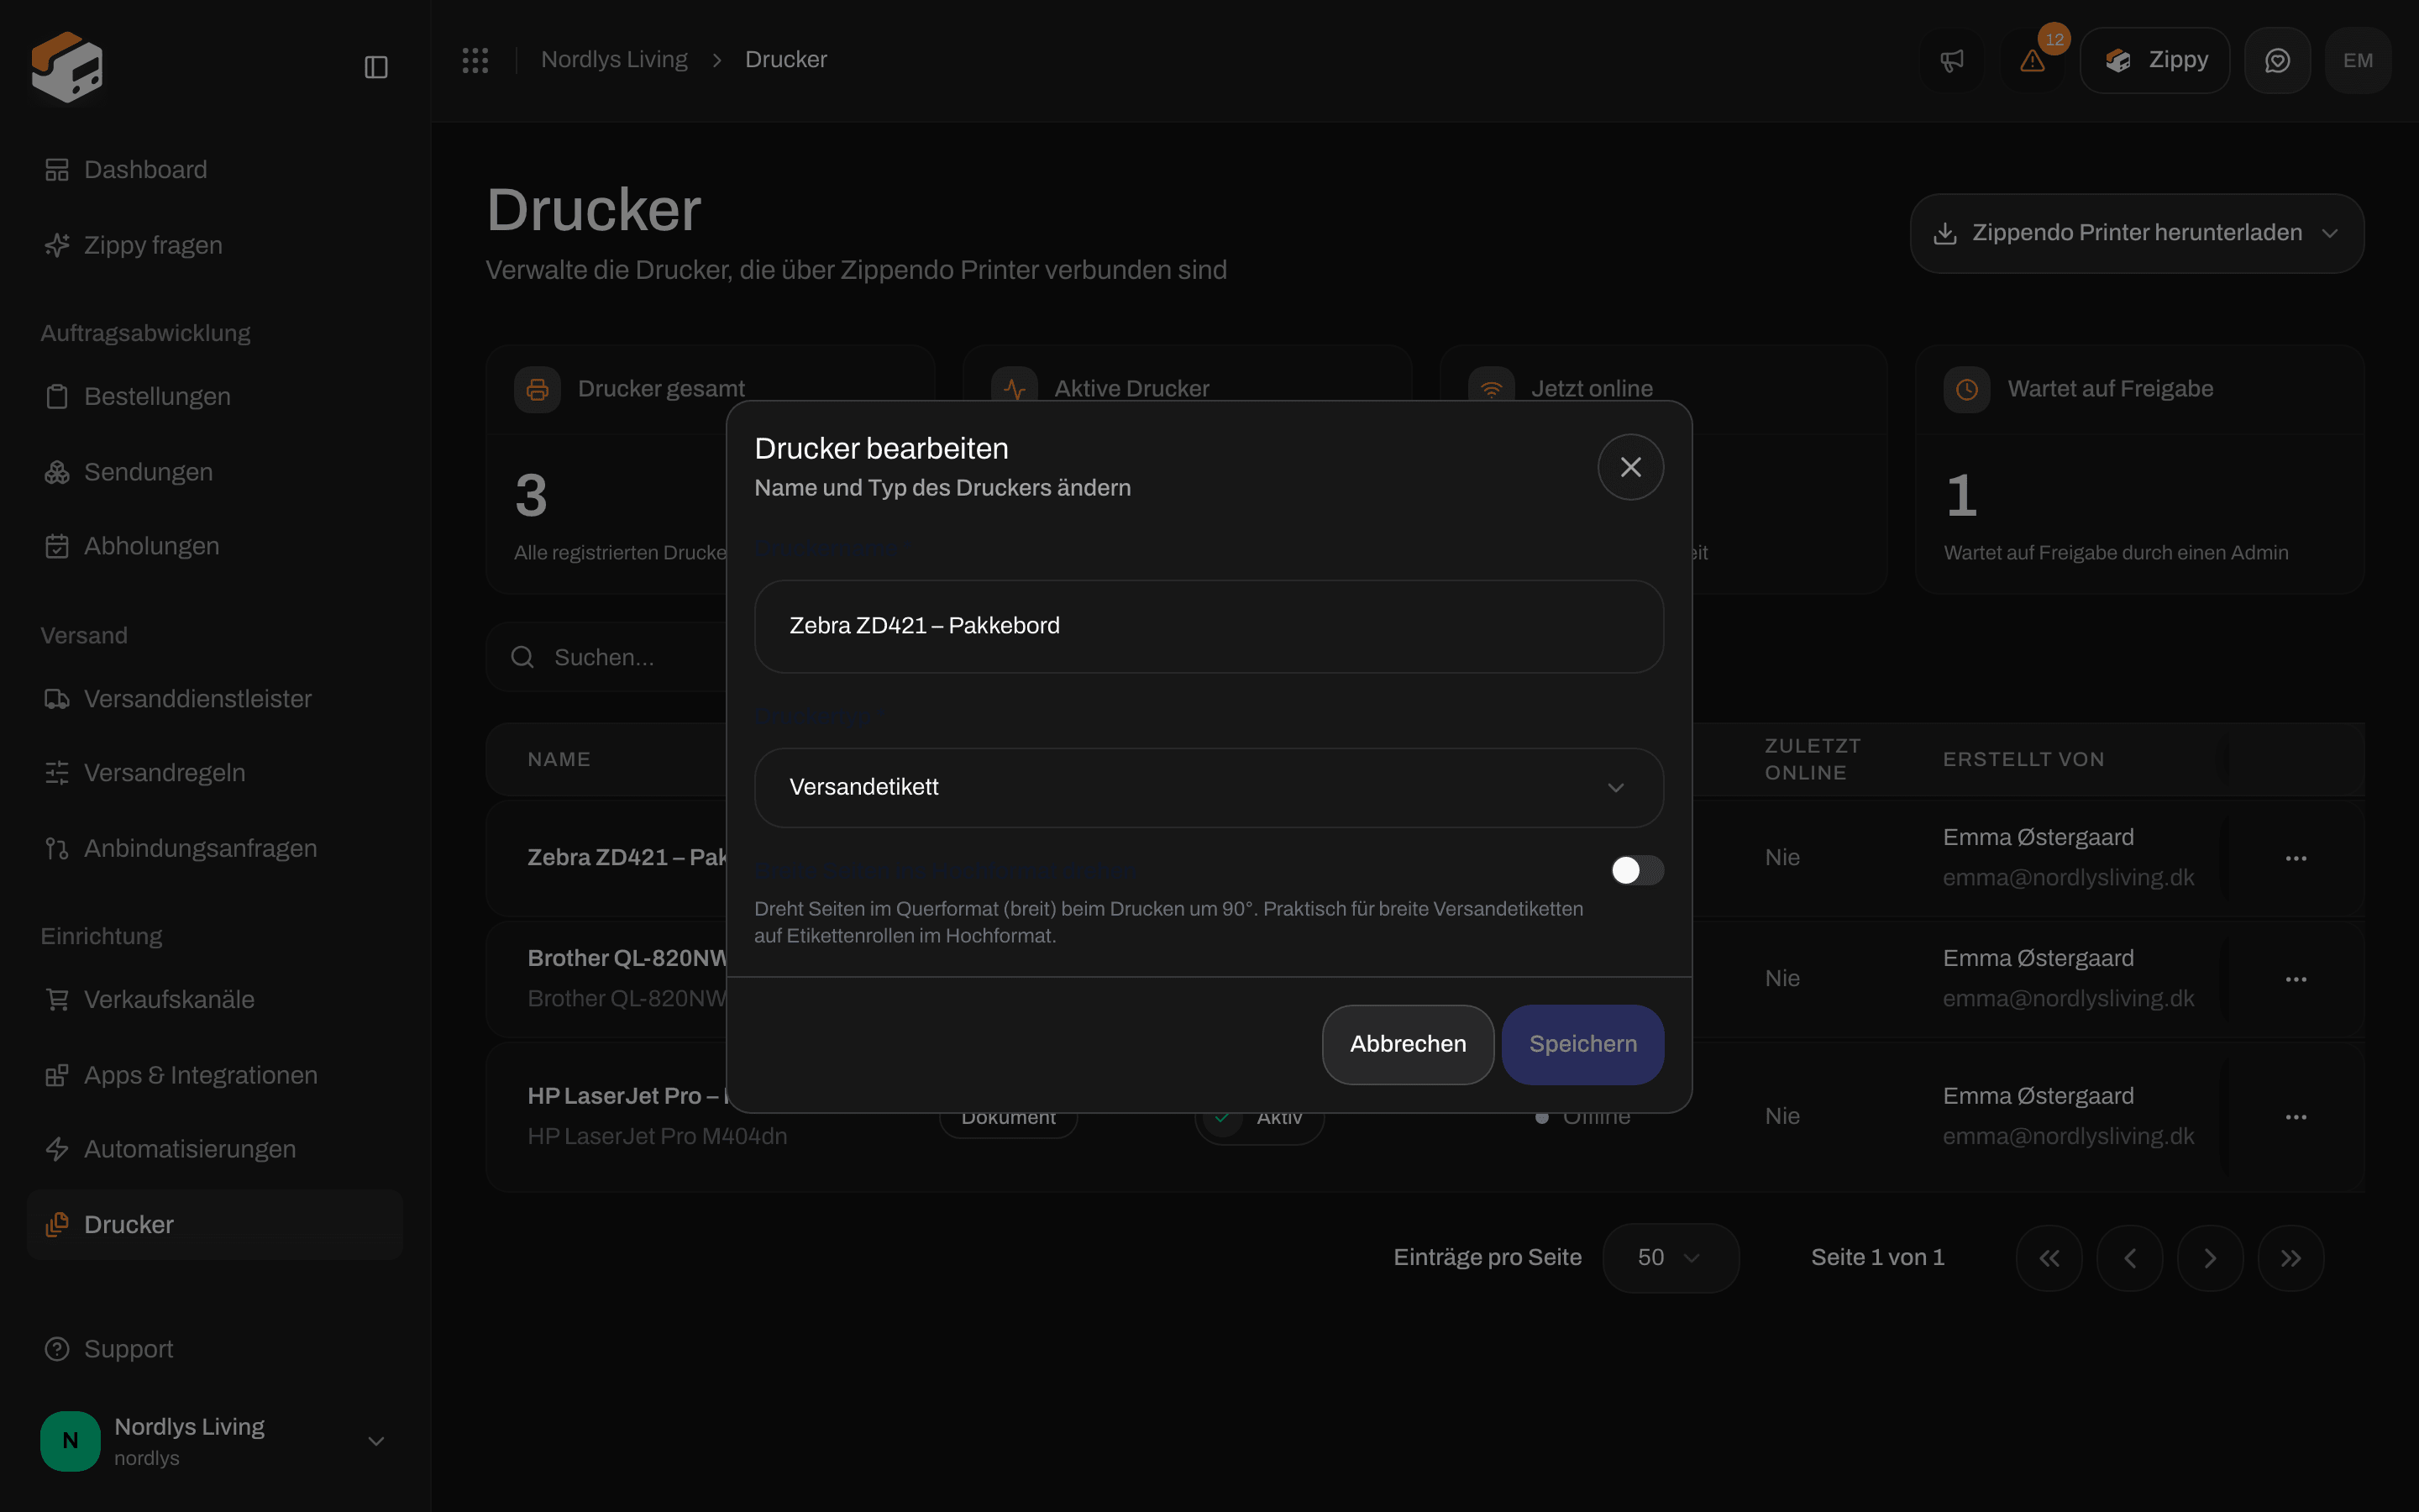
Task: Click the Suchen search field
Action: tap(606, 657)
